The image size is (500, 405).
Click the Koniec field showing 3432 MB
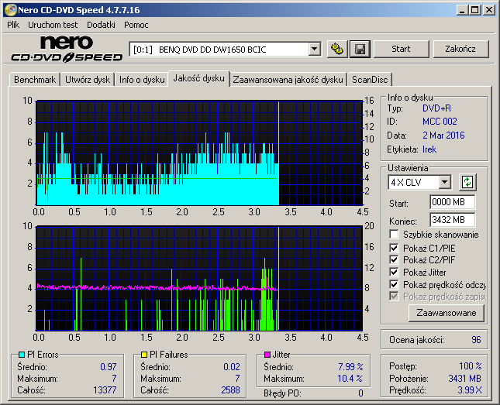(452, 220)
